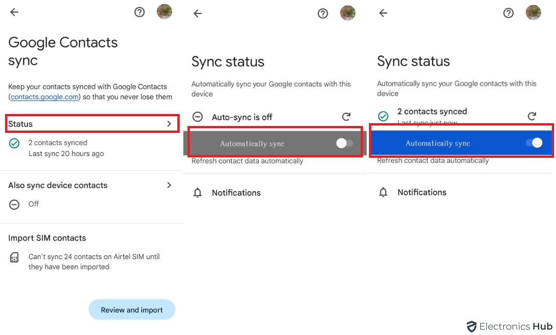
Task: Click the refresh icon beside '2 contacts synced' in Sync status
Action: 532,116
